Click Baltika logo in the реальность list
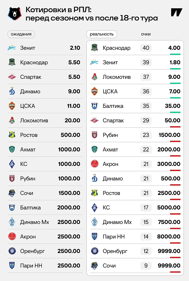This screenshot has width=189, height=281. tap(94, 106)
